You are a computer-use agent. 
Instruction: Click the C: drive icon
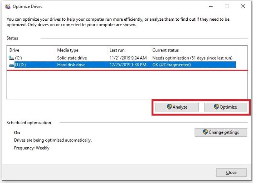point(11,58)
